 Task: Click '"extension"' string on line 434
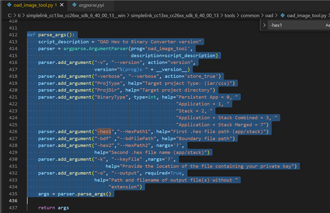tap(124, 187)
